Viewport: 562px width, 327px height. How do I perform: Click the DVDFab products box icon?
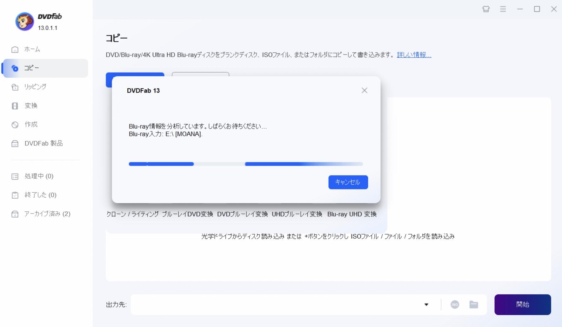coord(15,144)
